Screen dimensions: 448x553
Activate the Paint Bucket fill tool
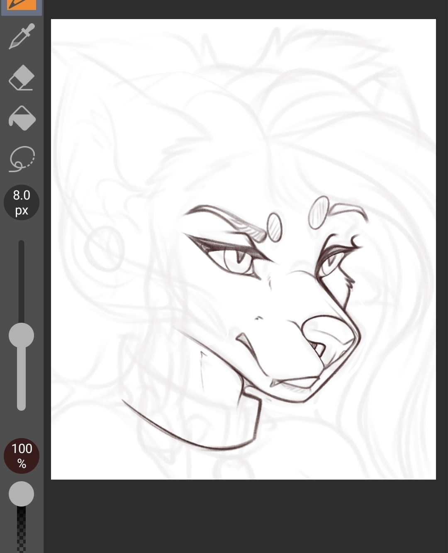22,118
